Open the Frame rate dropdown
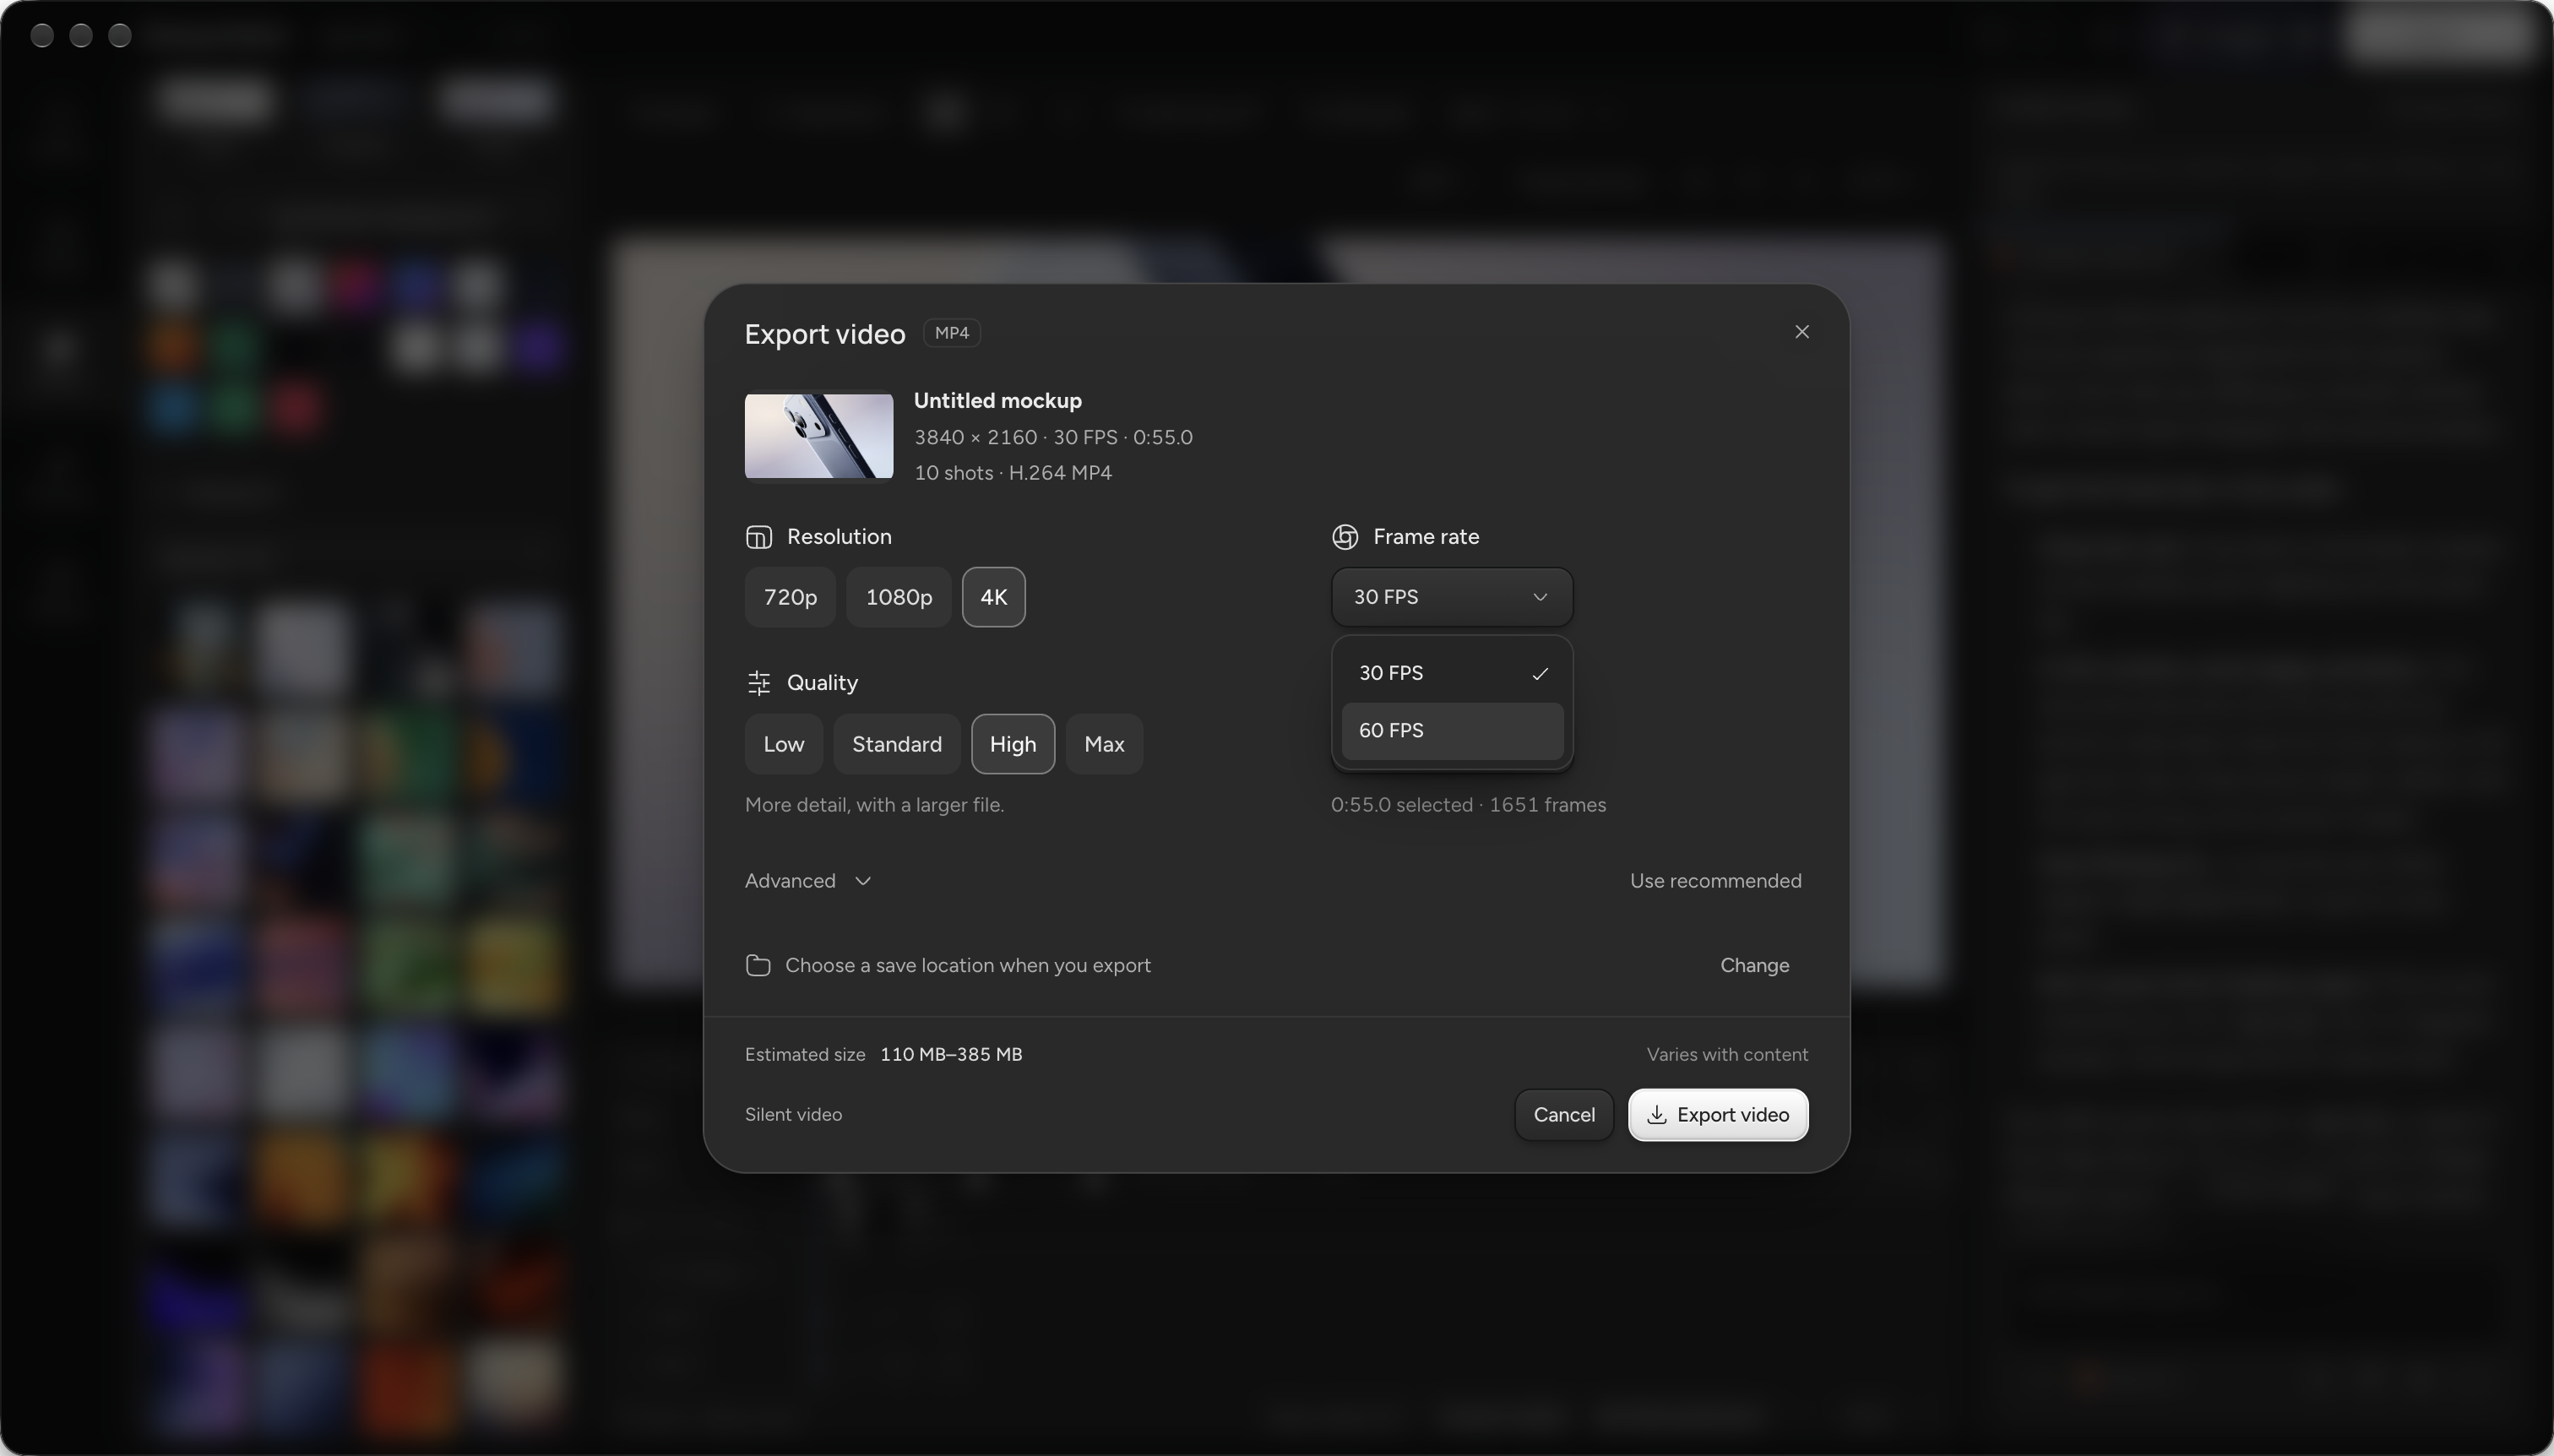The width and height of the screenshot is (2554, 1456). pyautogui.click(x=1452, y=597)
